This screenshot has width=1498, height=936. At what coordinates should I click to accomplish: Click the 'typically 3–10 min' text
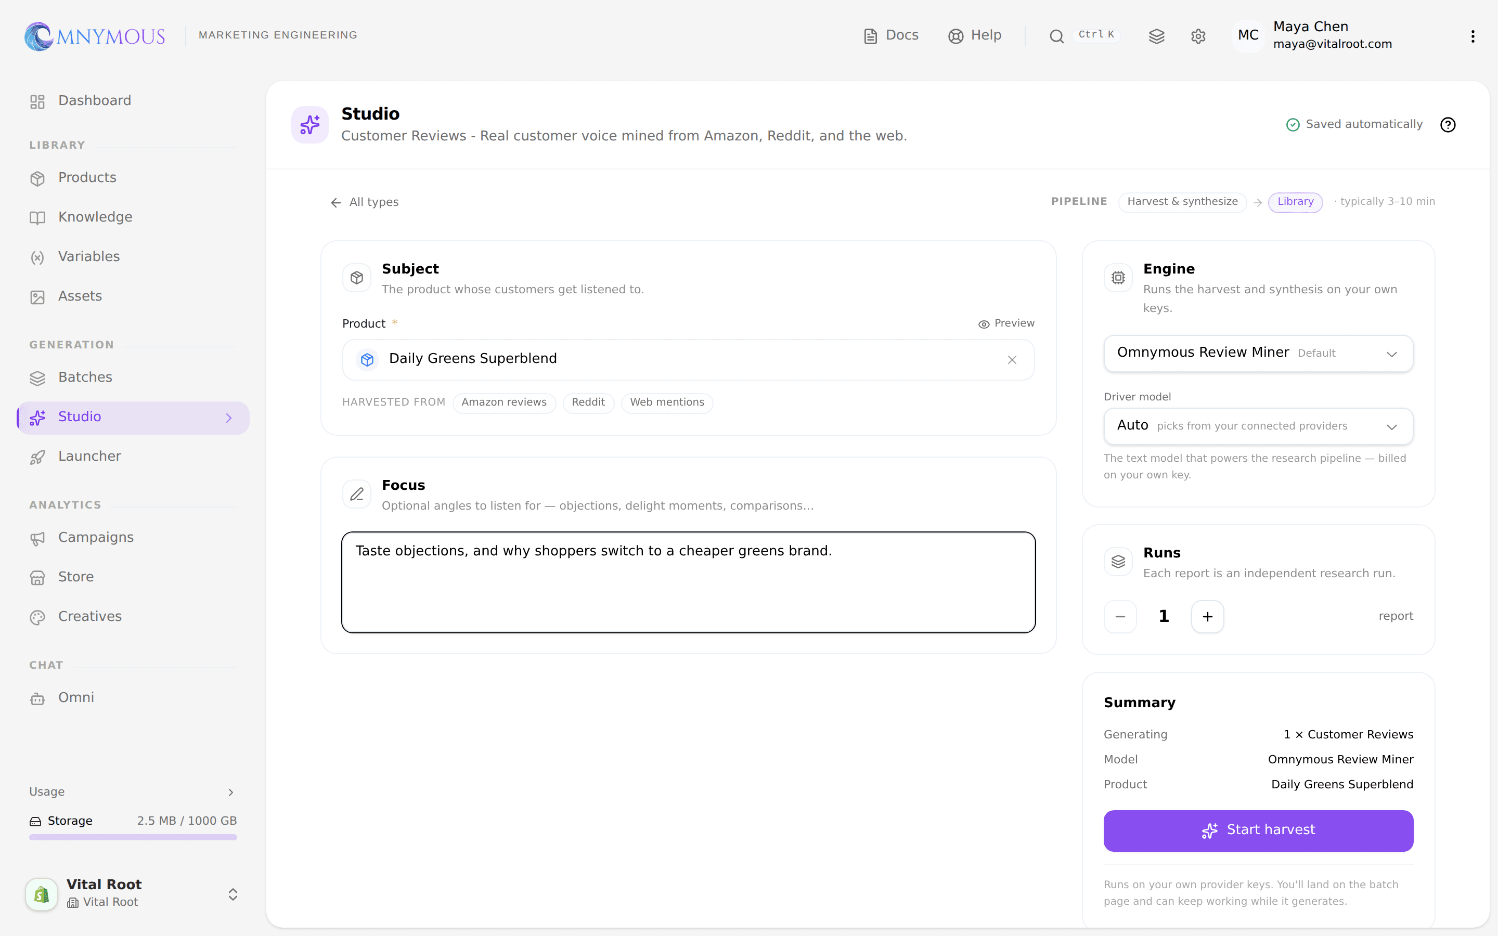point(1387,202)
